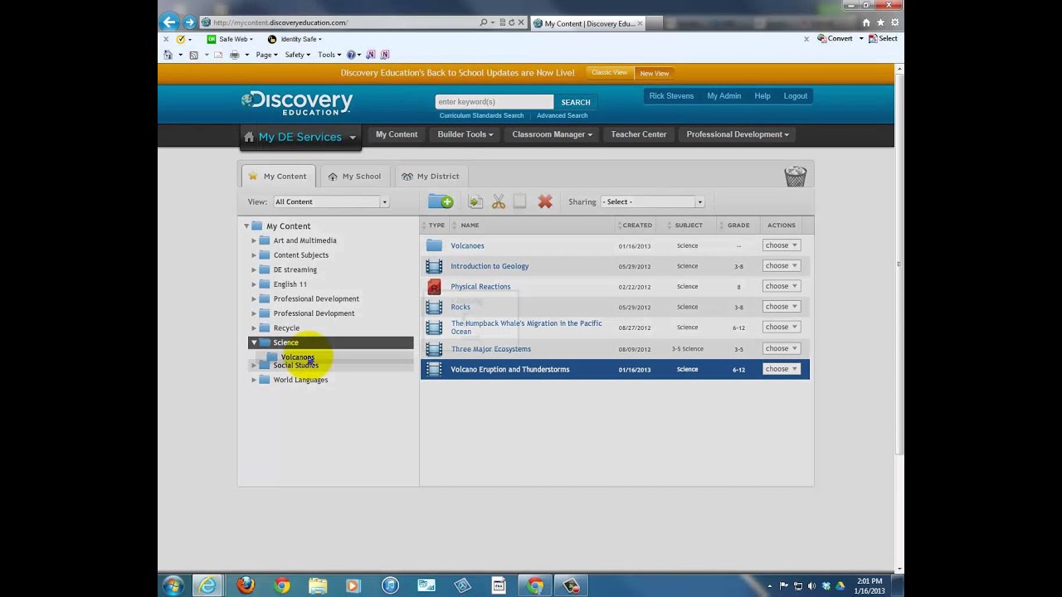The image size is (1062, 597).
Task: Select the My Content tab with star
Action: (278, 176)
